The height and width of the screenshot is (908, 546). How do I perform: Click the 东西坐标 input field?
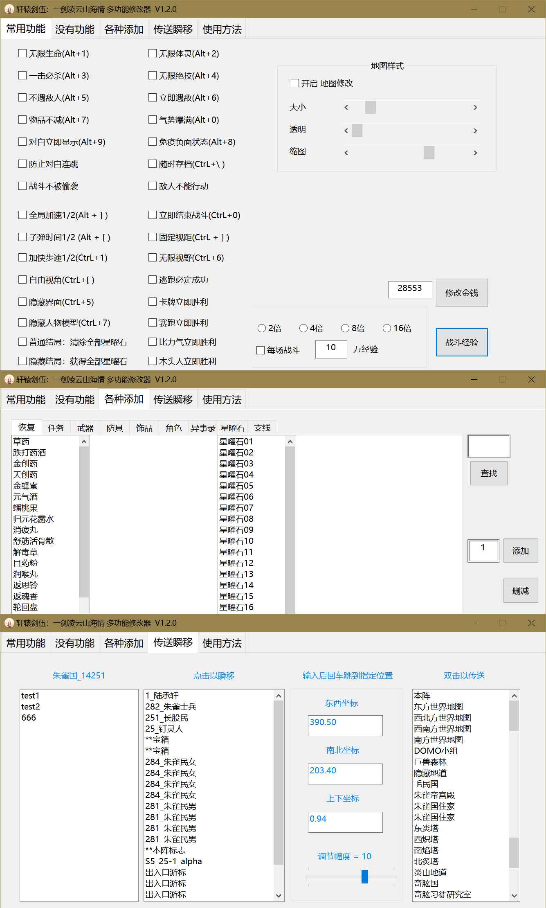click(345, 725)
